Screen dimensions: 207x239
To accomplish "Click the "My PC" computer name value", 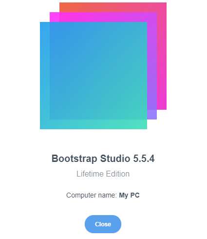I will point(129,195).
